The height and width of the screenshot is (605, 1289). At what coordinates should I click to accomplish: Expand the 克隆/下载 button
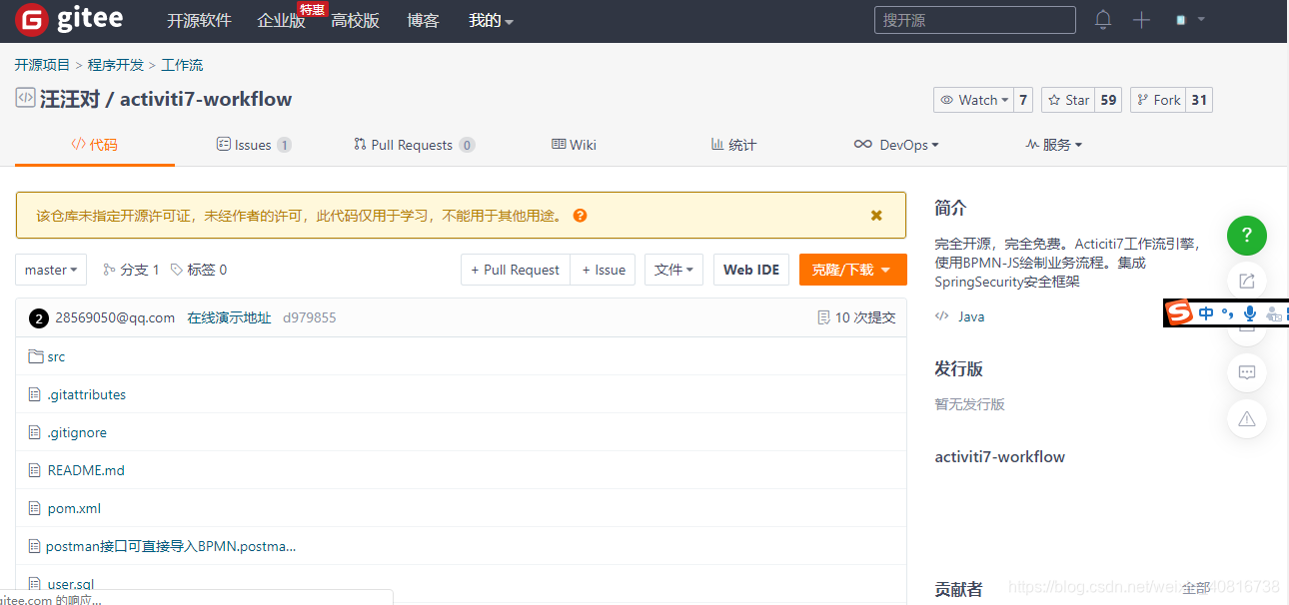(853, 270)
